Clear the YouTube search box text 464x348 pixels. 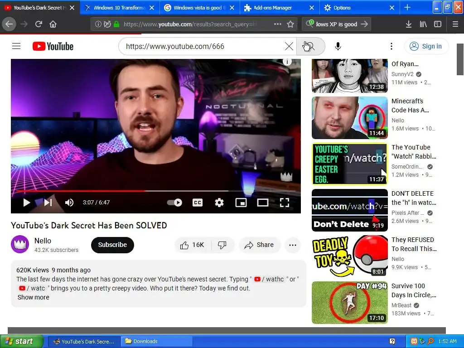pyautogui.click(x=289, y=46)
